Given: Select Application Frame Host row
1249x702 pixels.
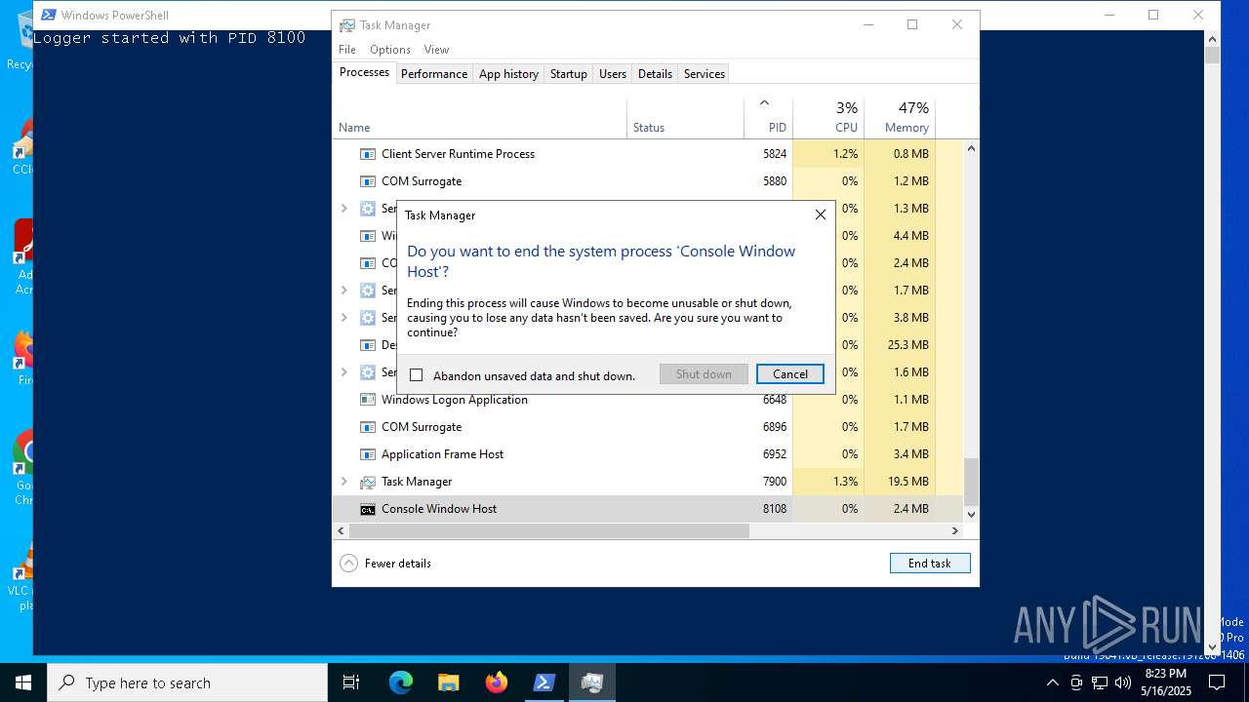Looking at the screenshot, I should coord(648,454).
